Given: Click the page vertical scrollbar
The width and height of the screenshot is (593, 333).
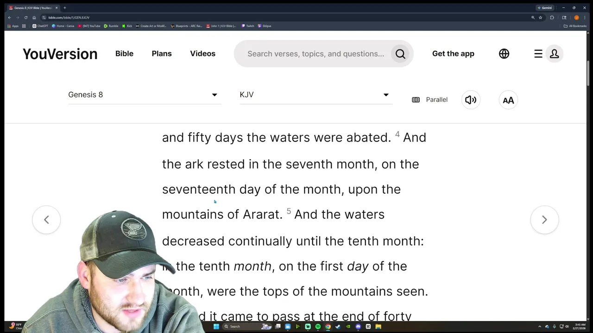Looking at the screenshot, I should click(x=588, y=176).
